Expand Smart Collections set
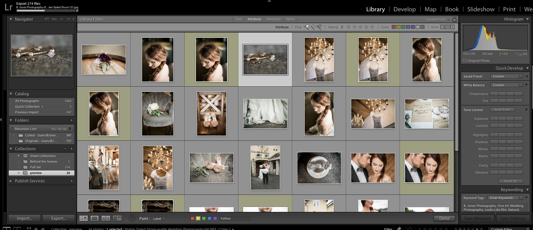 pyautogui.click(x=19, y=156)
